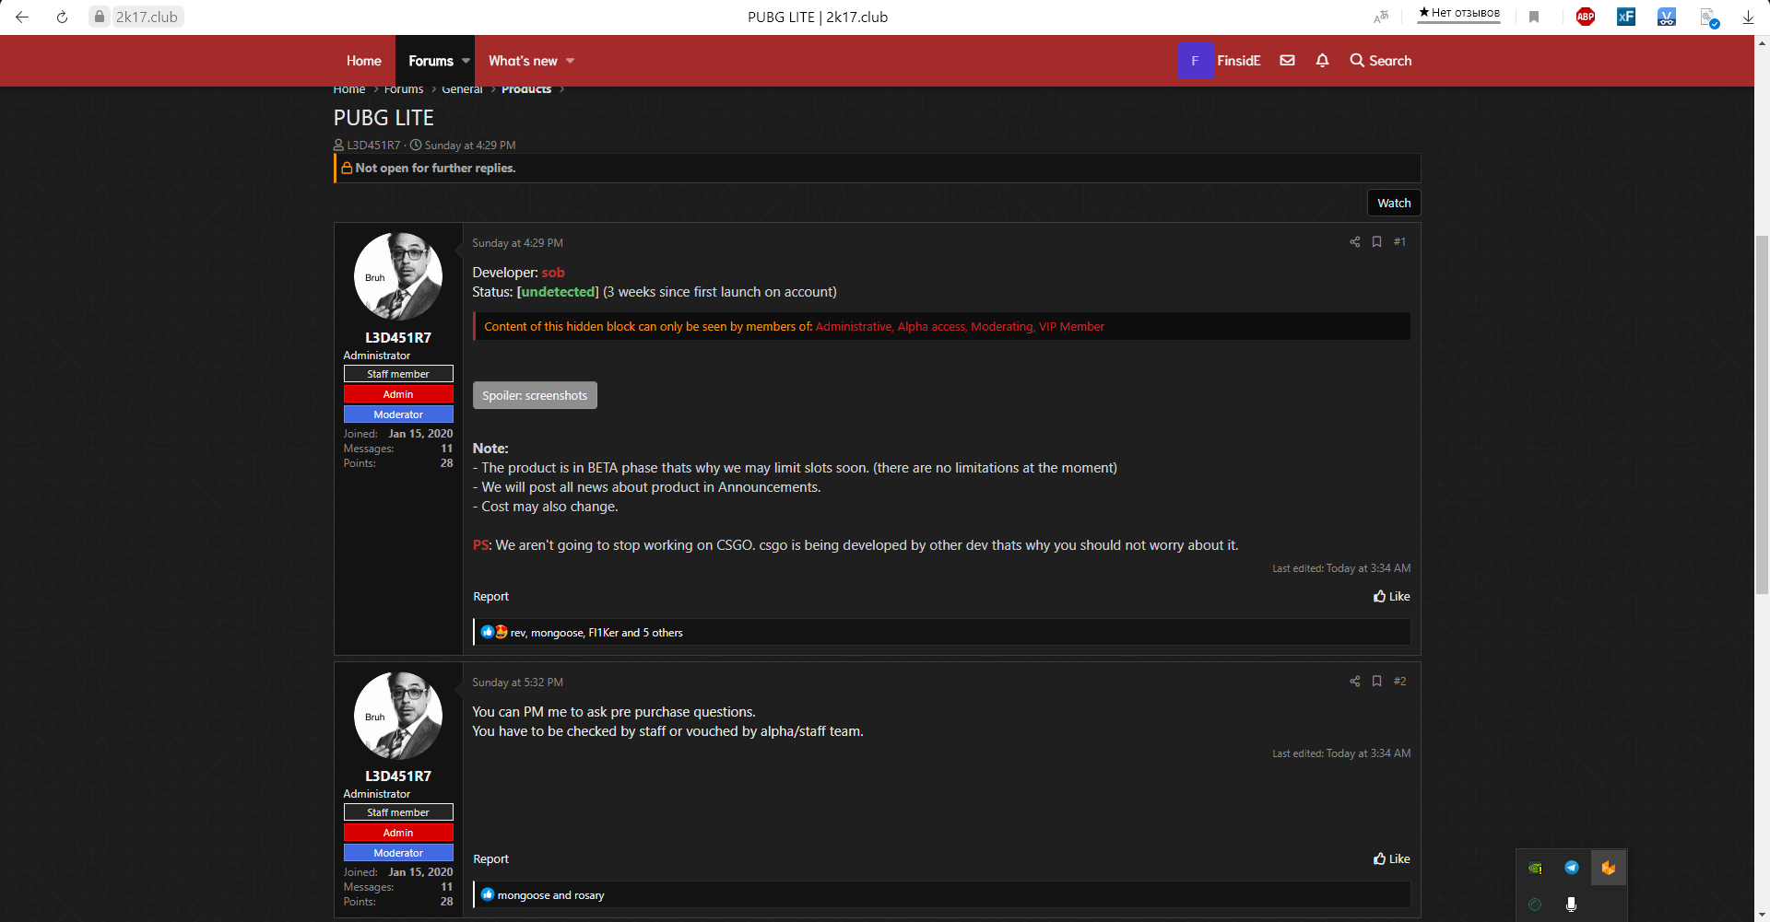Open the What's new tab
Image resolution: width=1770 pixels, height=922 pixels.
click(523, 61)
